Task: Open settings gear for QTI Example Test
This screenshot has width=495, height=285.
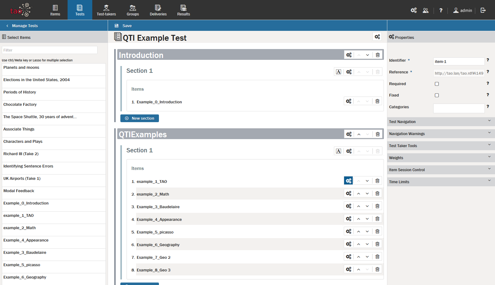Action: pyautogui.click(x=377, y=37)
